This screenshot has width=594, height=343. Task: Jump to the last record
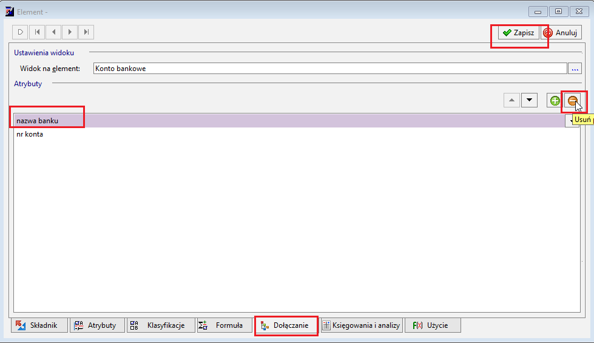click(x=86, y=32)
